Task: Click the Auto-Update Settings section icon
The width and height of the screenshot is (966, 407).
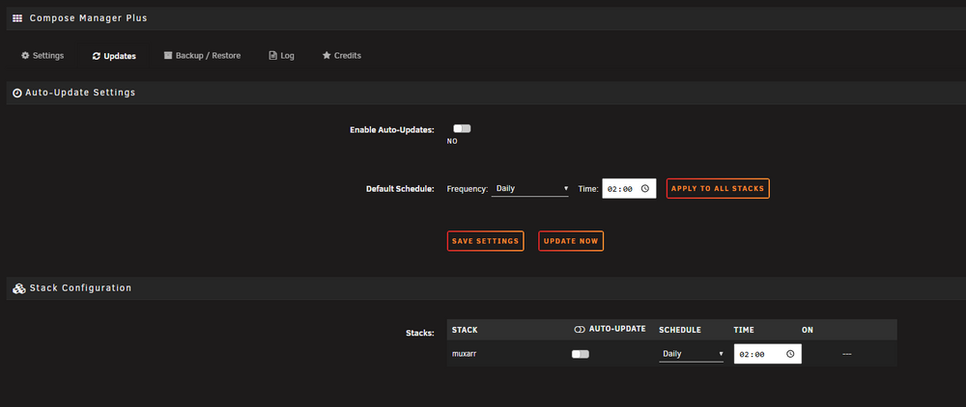Action: 17,93
